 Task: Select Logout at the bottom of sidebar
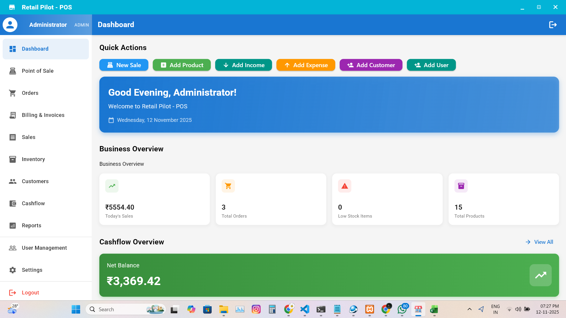tap(30, 292)
